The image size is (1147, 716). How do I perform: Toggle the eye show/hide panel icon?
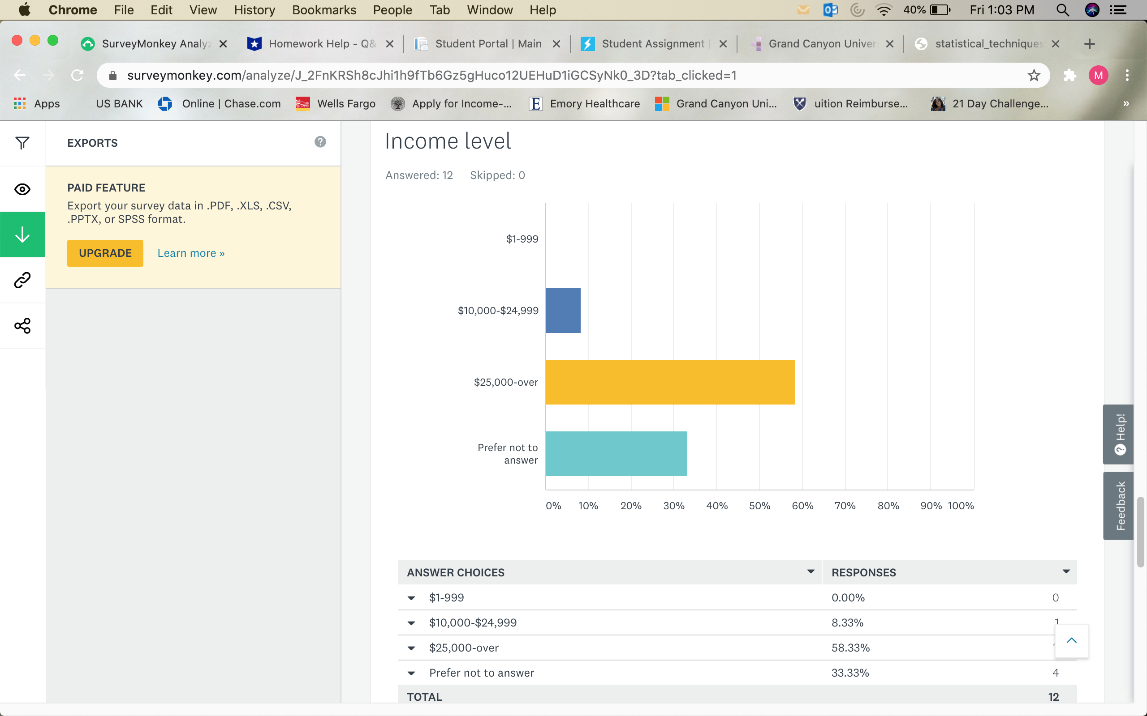click(22, 189)
